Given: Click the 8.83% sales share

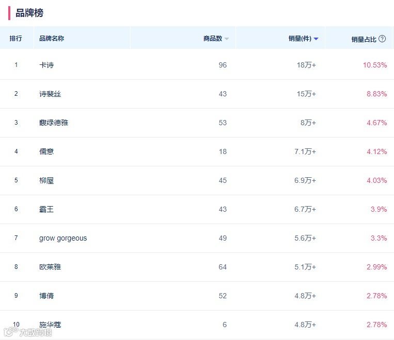Looking at the screenshot, I should point(376,94).
